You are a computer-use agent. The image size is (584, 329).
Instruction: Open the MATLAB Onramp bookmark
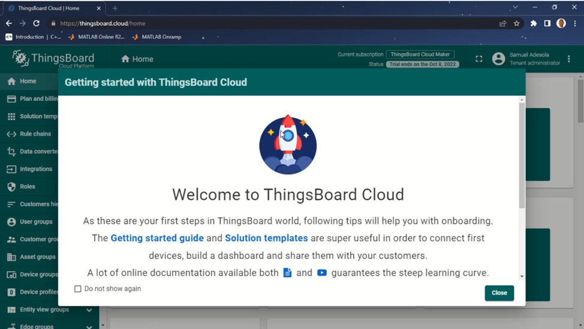pos(157,37)
